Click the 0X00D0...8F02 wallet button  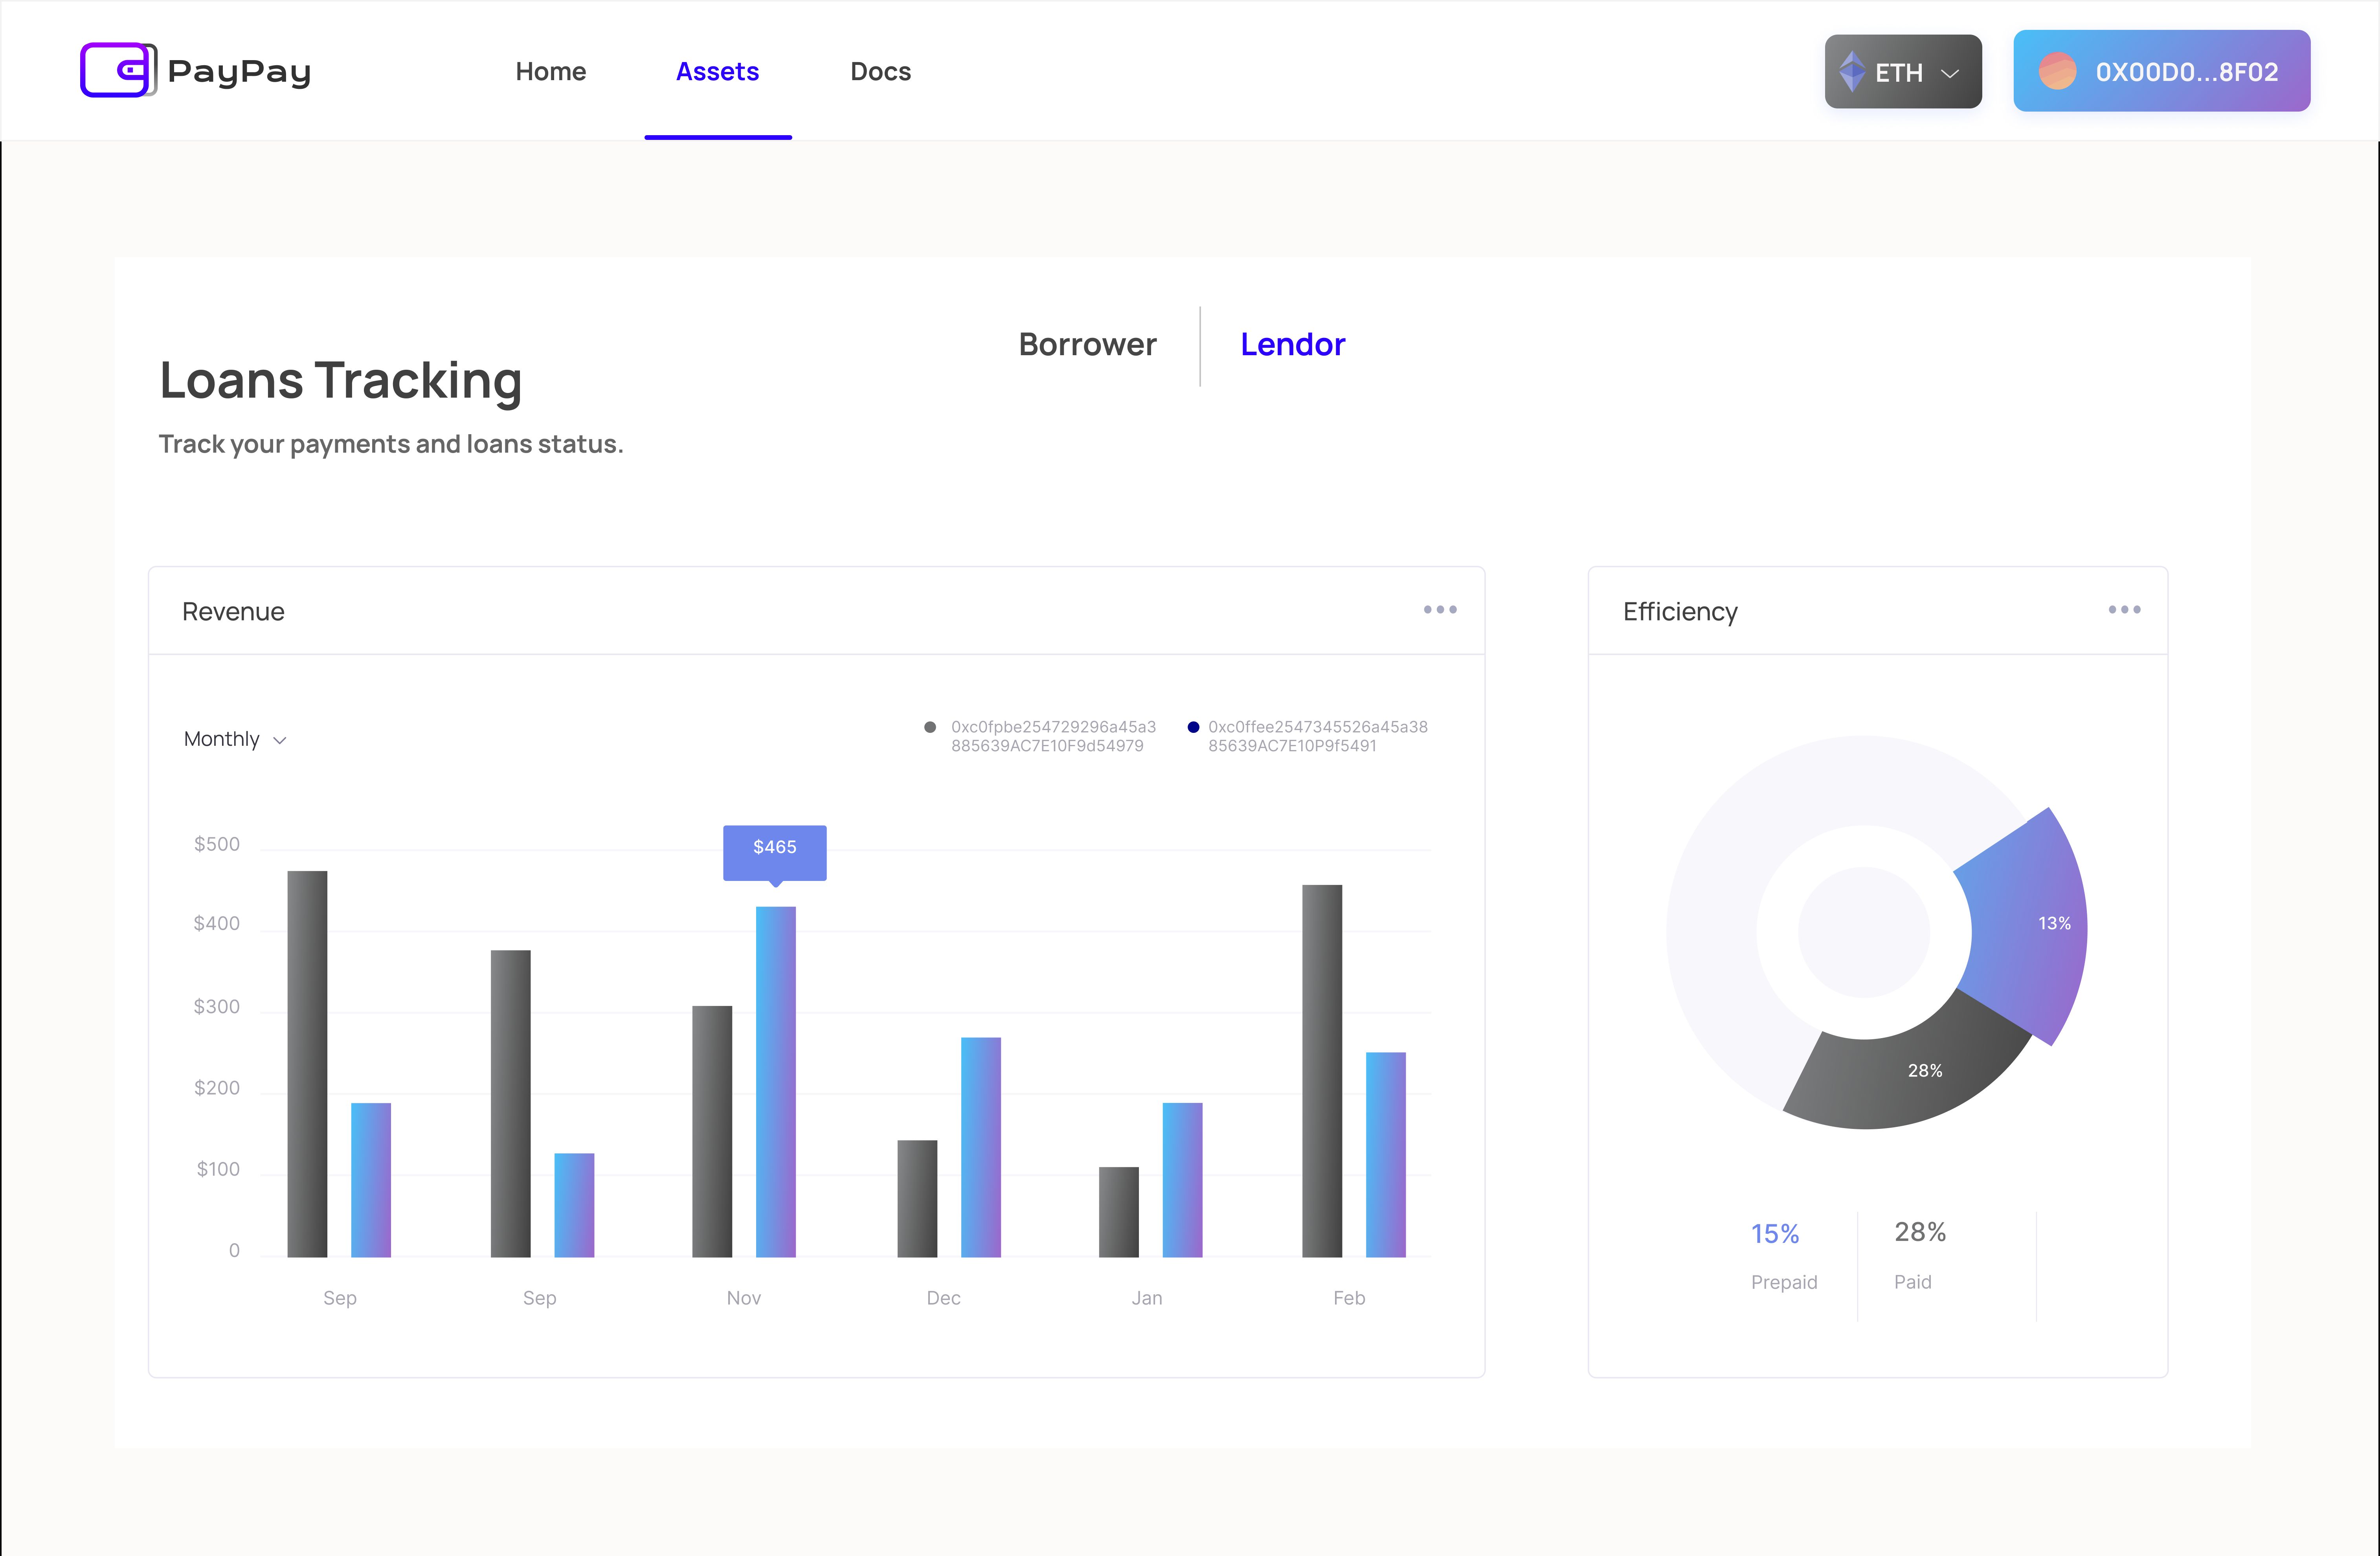tap(2162, 71)
